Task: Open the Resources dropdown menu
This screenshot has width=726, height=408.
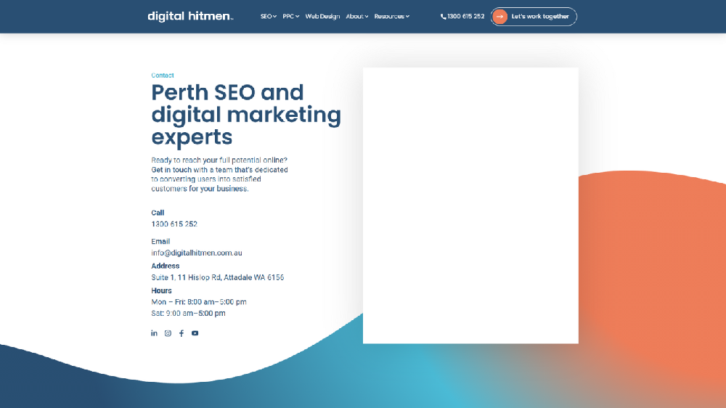Action: tap(391, 16)
